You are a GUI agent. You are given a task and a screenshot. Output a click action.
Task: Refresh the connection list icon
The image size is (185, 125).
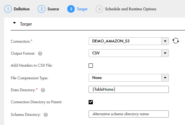coord(176,41)
